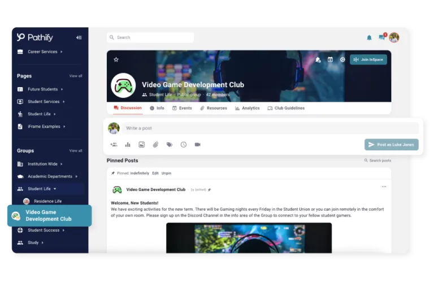Add video using the camera icon
This screenshot has width=434, height=282.
(197, 145)
